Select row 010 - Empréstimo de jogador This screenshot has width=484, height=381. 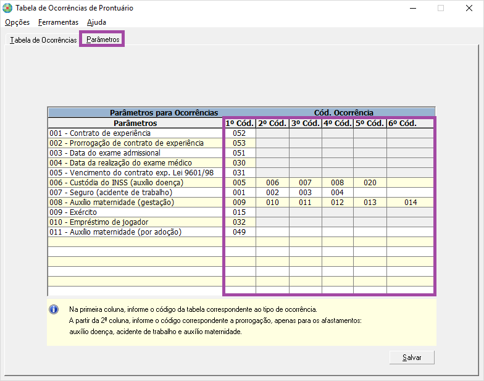135,222
